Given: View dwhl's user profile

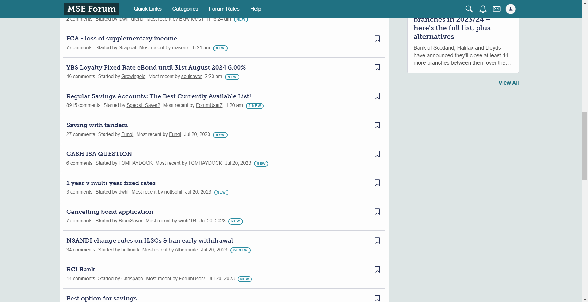Looking at the screenshot, I should (123, 192).
